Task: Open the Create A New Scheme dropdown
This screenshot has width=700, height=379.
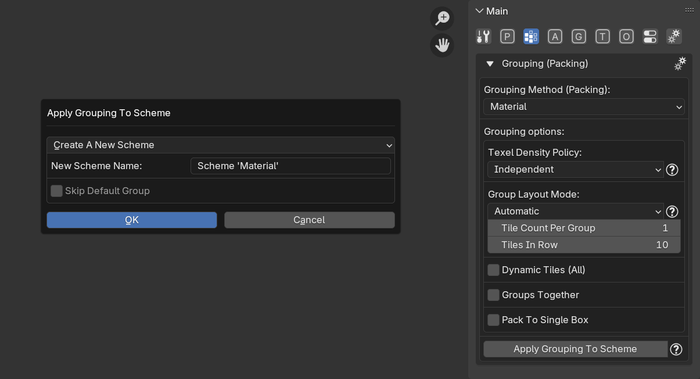Action: coord(220,145)
